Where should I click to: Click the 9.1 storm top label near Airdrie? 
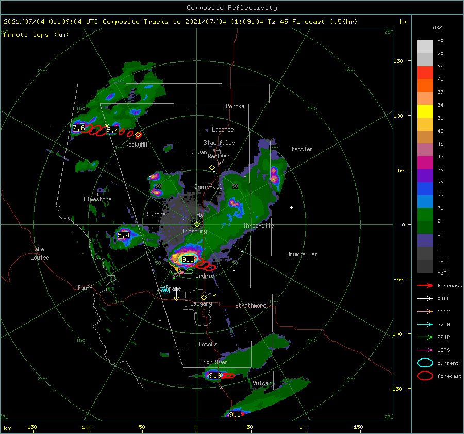pyautogui.click(x=188, y=260)
